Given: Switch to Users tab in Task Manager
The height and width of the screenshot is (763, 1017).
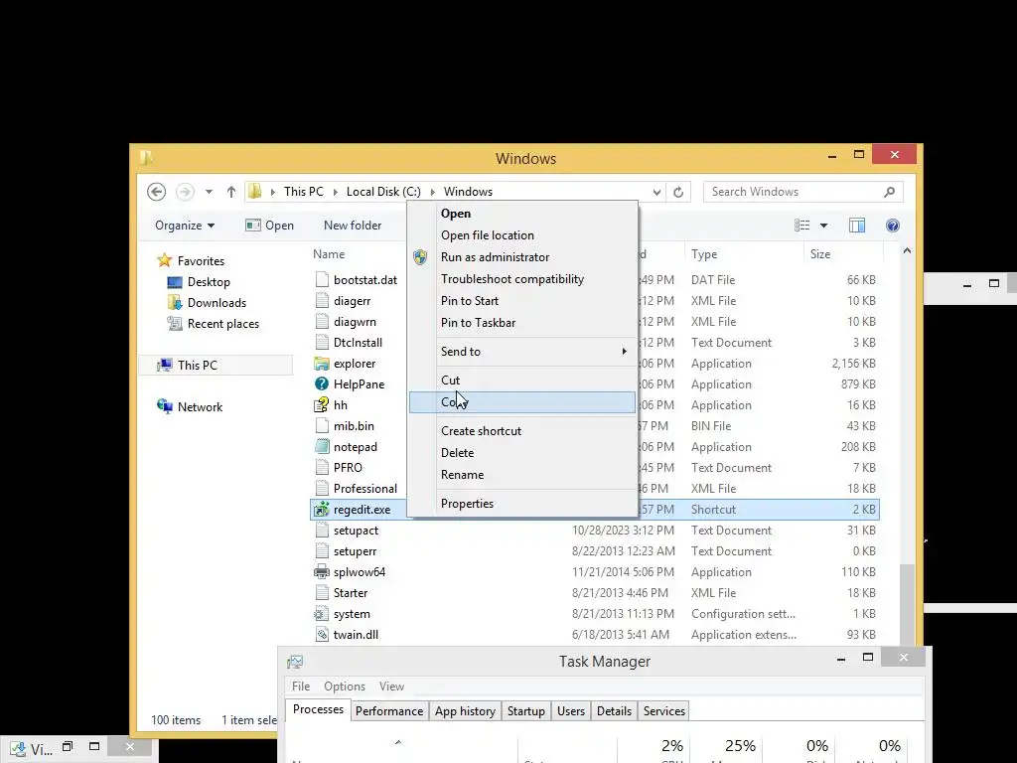Looking at the screenshot, I should coord(571,711).
